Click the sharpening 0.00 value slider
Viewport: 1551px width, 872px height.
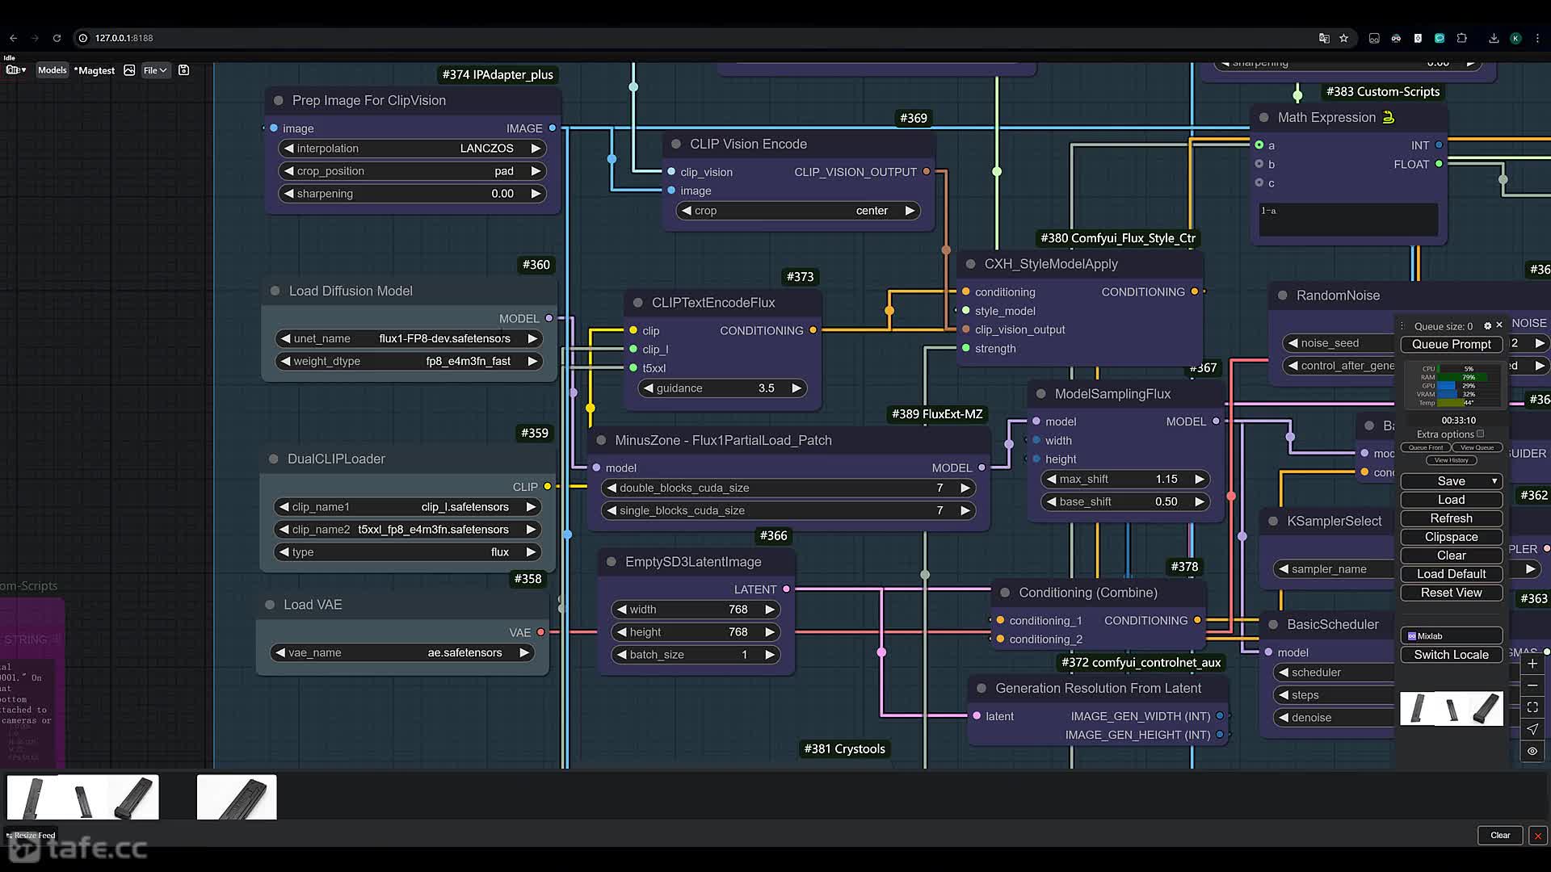coord(412,194)
